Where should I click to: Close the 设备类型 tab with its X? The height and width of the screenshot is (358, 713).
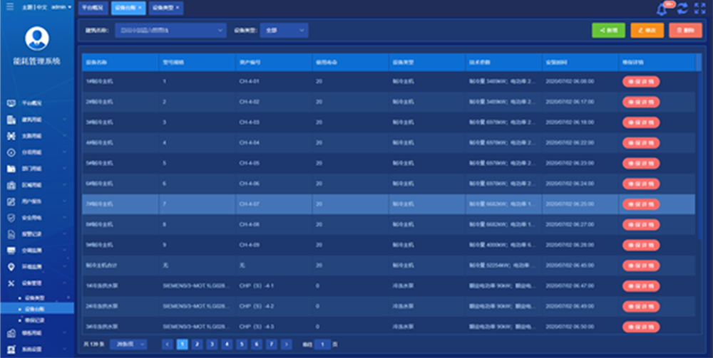click(x=178, y=9)
